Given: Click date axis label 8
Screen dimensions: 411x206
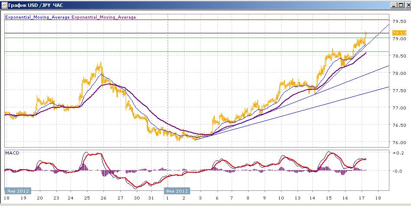Looking at the screenshot, I should click(248, 198).
